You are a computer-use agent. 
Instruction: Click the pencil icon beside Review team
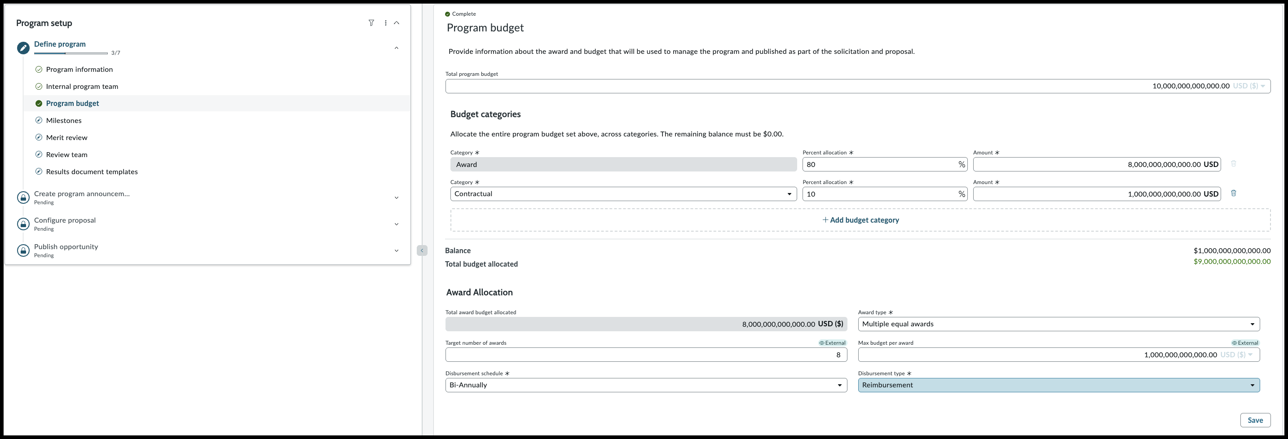39,154
